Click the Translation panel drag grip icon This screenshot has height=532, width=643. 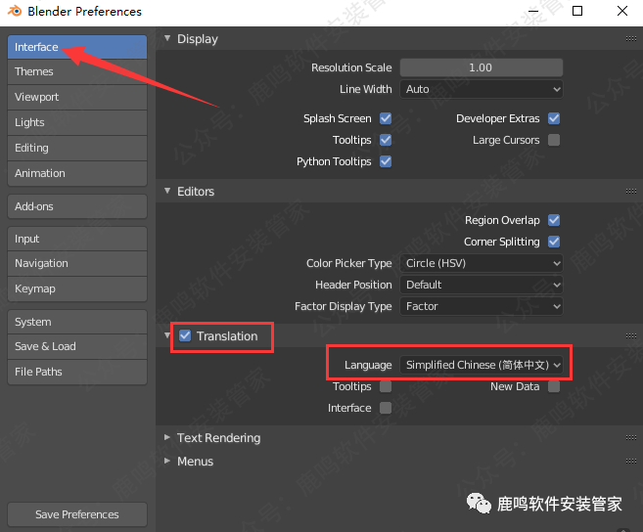631,336
